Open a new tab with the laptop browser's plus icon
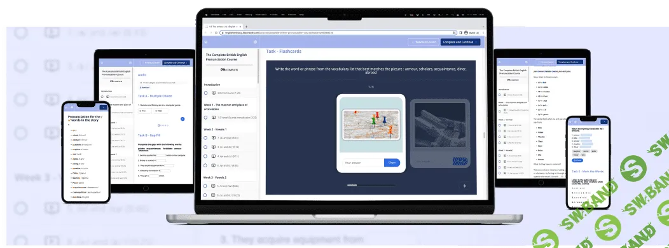Image resolution: width=669 pixels, height=248 pixels. point(246,27)
